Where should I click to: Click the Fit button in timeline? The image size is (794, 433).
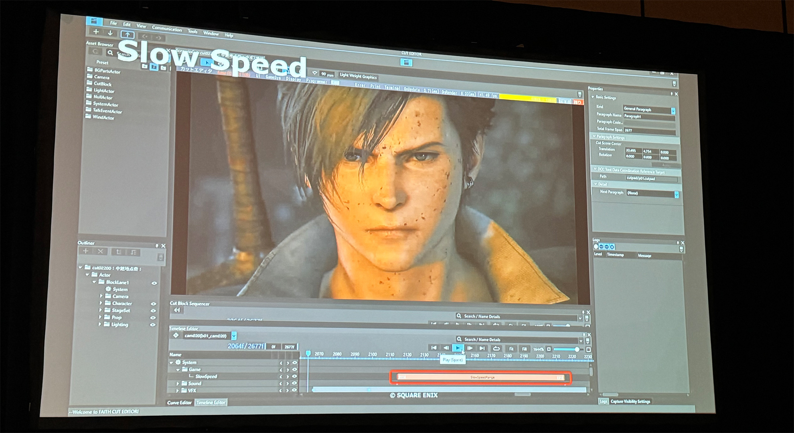coord(511,349)
